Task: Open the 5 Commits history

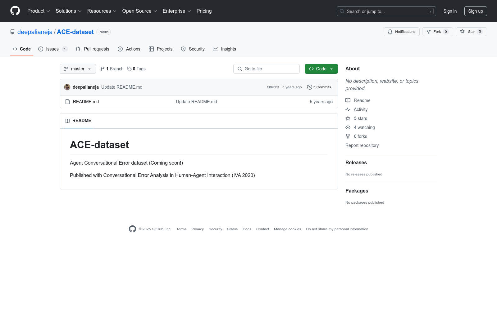Action: tap(319, 87)
